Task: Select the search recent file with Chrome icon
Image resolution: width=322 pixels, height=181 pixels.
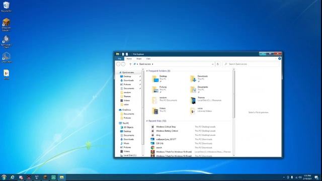Action: (159, 148)
